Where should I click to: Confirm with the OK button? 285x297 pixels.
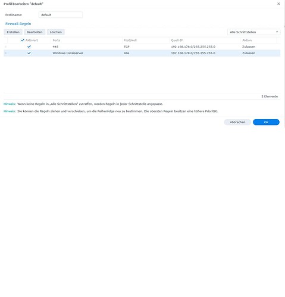coord(266,122)
